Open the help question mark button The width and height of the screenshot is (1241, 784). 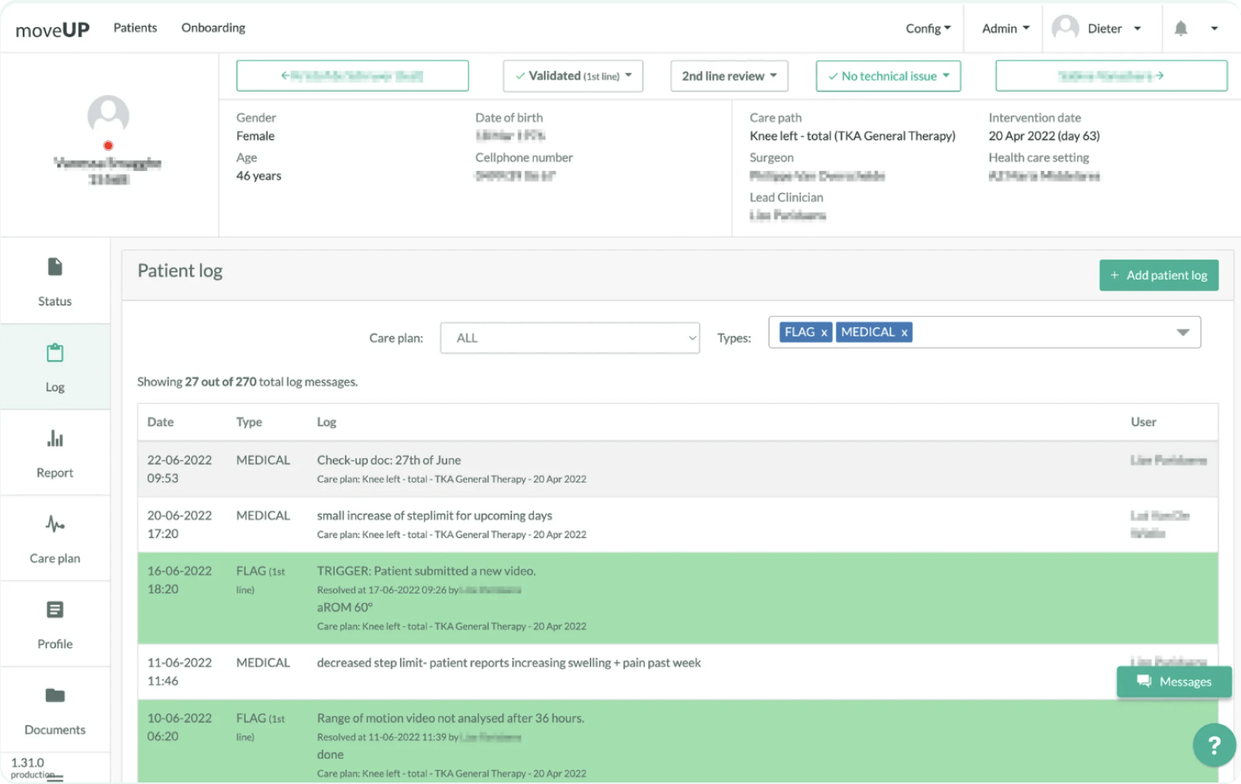tap(1214, 746)
